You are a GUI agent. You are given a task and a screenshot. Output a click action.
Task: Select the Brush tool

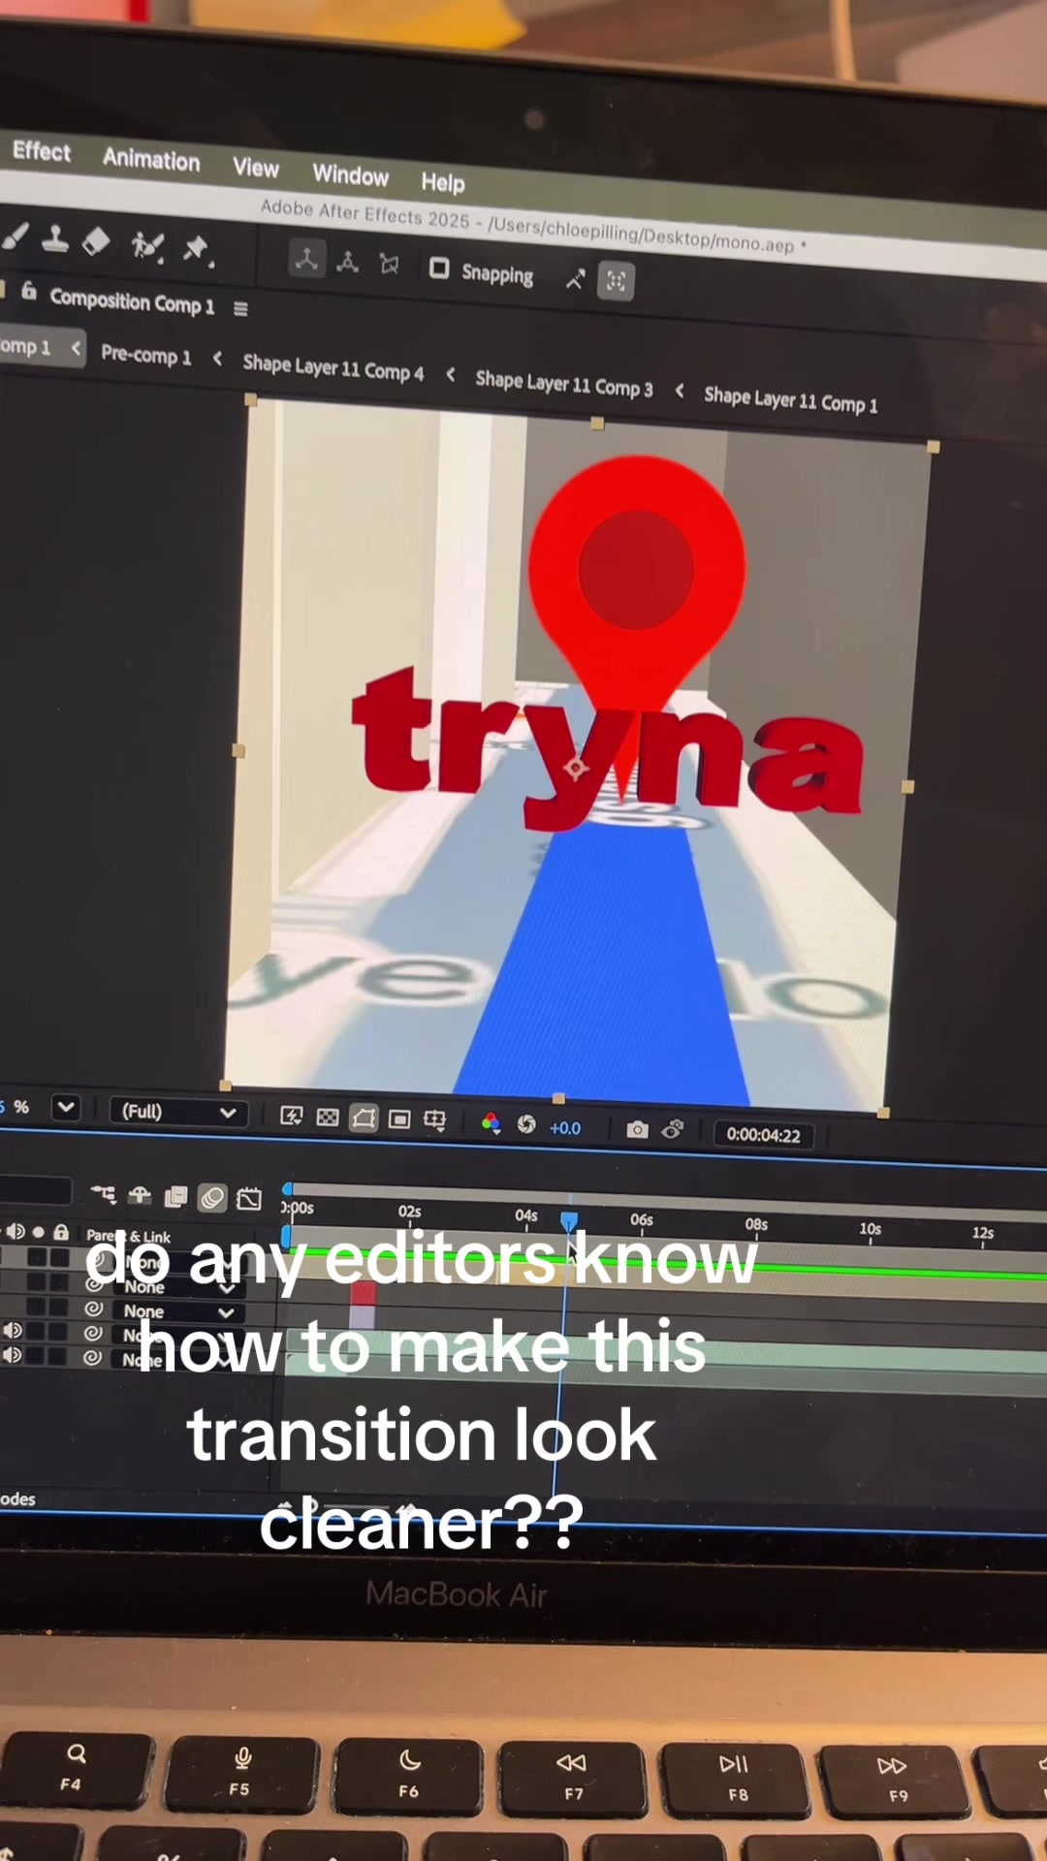pos(14,237)
